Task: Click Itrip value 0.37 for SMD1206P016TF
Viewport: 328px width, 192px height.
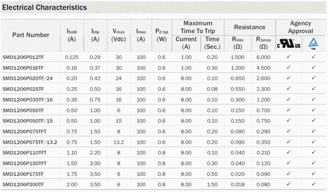Action: (95, 68)
